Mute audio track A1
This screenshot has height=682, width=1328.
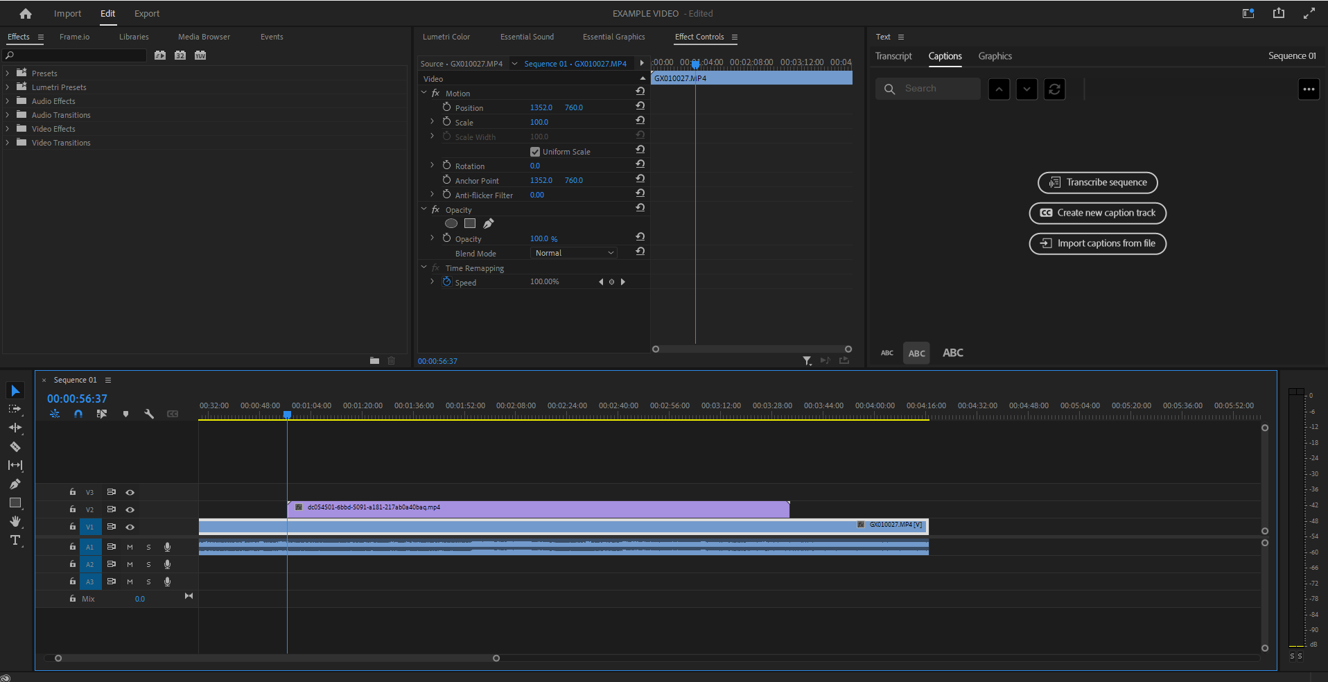130,547
